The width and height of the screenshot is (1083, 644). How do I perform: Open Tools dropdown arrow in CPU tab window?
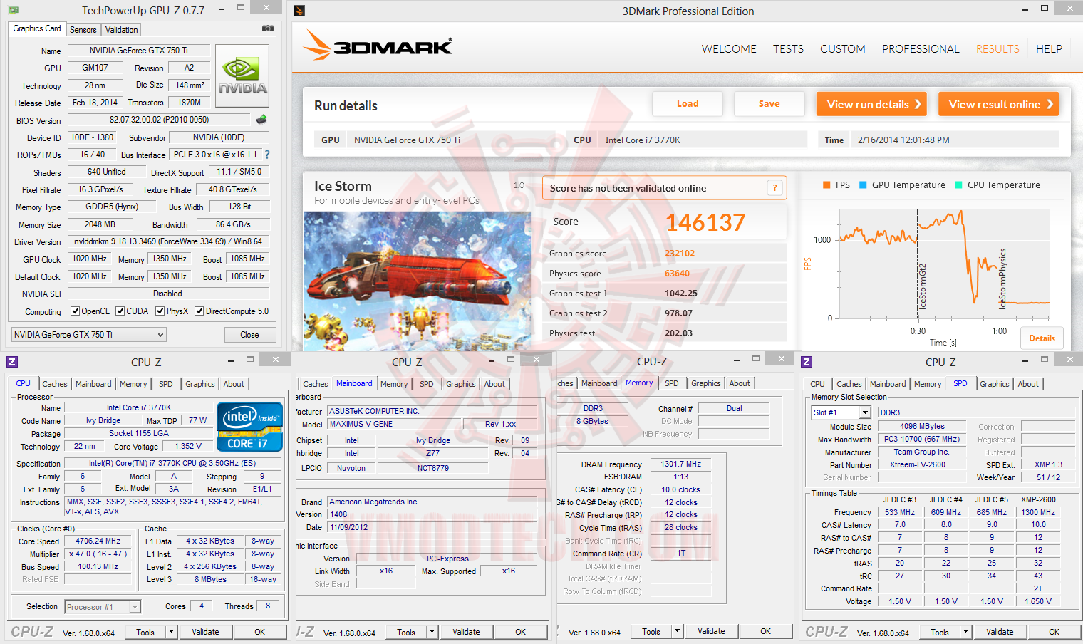click(x=171, y=632)
